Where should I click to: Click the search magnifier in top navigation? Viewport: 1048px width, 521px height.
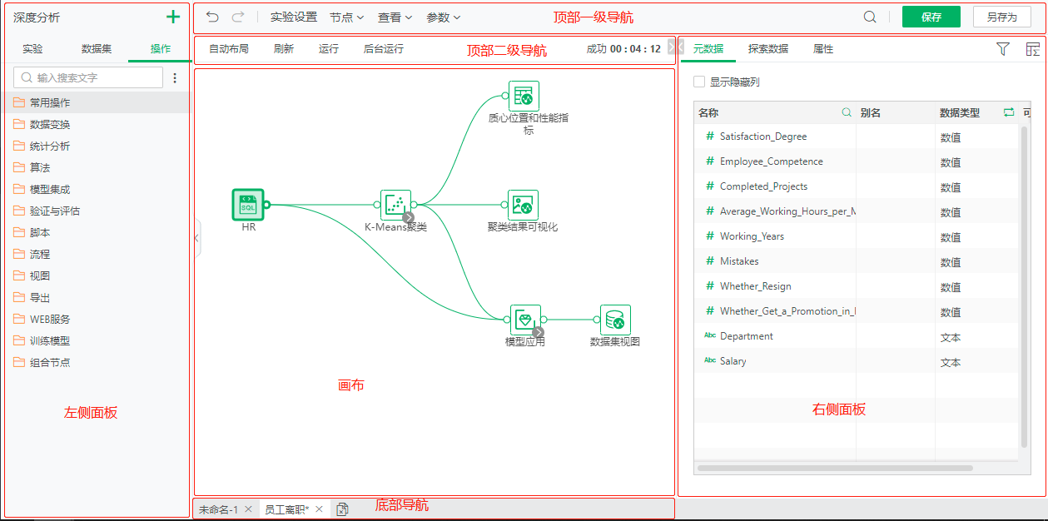point(870,17)
